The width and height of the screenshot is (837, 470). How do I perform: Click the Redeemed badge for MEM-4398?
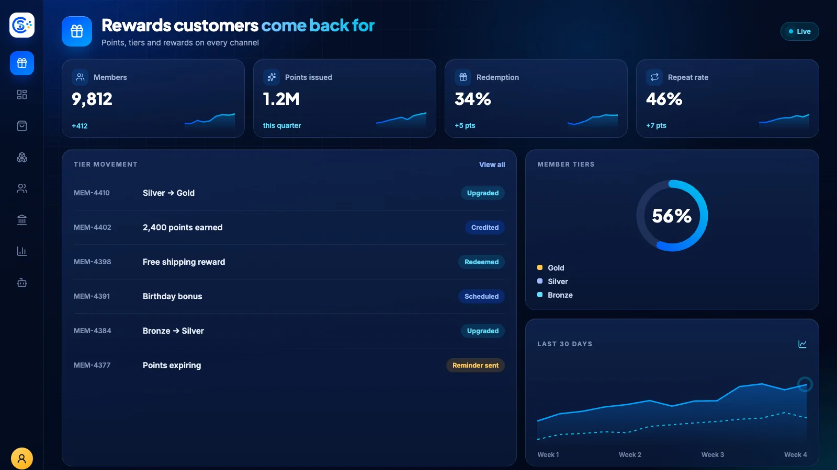pos(482,262)
